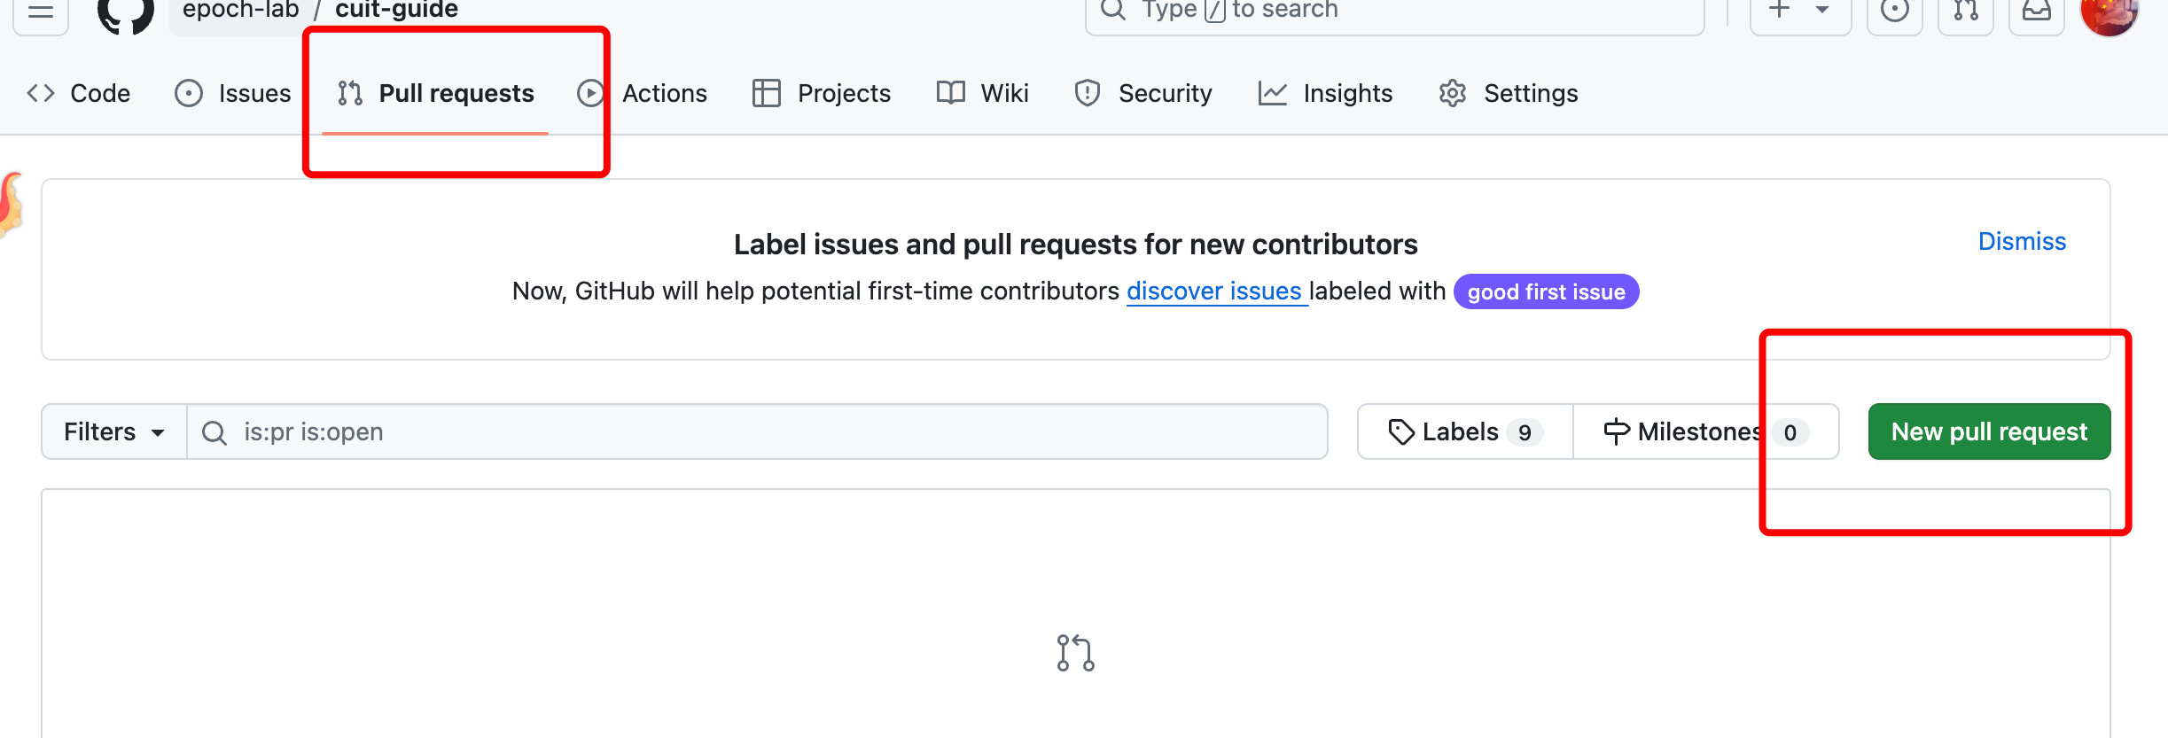
Task: Go to the Projects tab
Action: (x=822, y=93)
